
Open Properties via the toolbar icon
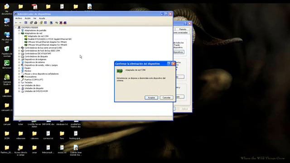(x=31, y=23)
